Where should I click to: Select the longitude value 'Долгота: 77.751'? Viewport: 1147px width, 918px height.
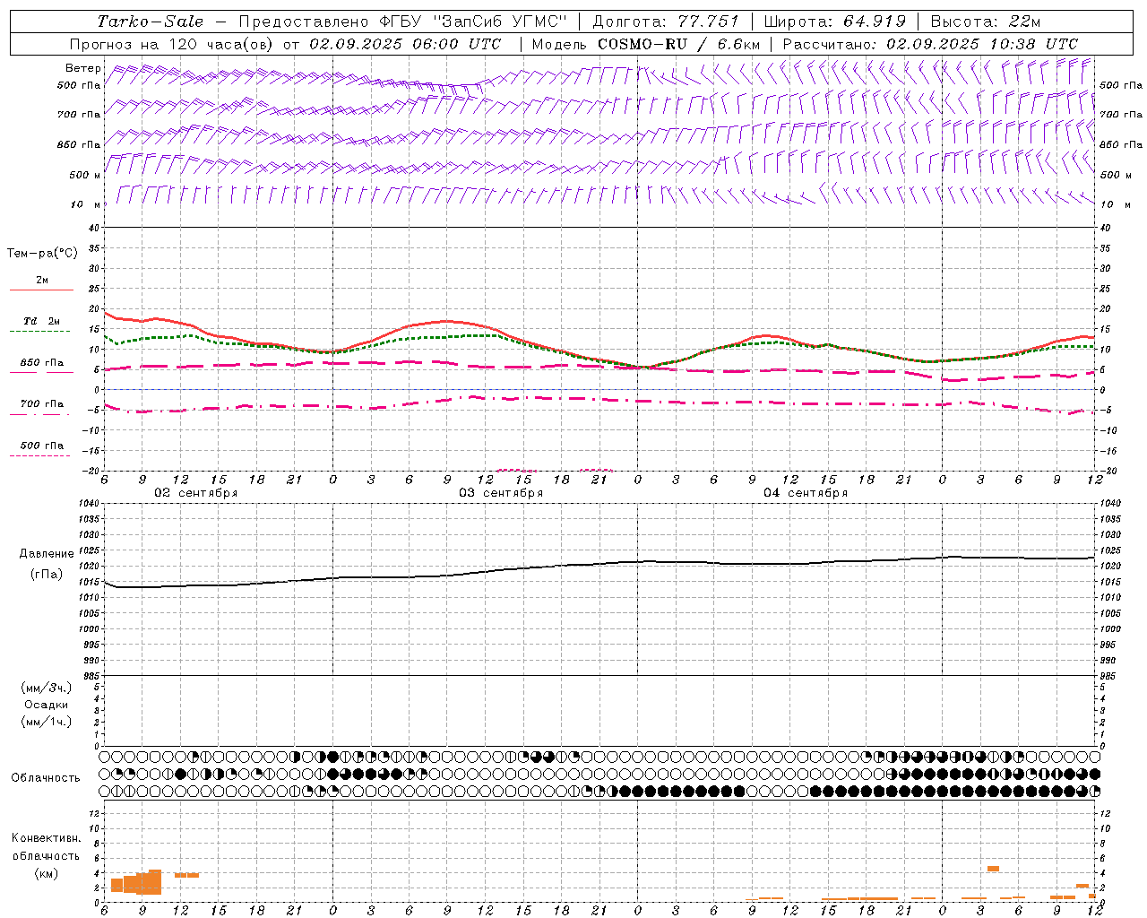666,22
